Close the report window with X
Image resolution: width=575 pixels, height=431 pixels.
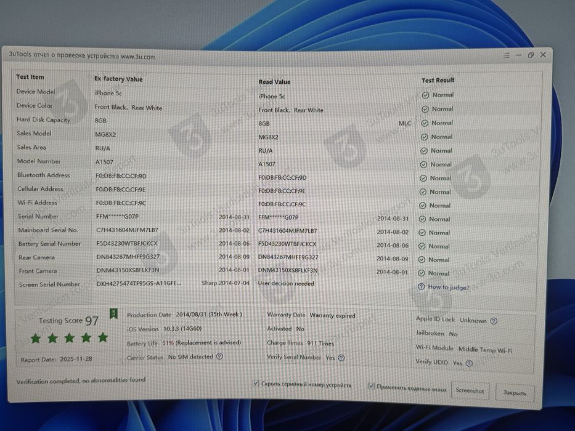point(543,55)
